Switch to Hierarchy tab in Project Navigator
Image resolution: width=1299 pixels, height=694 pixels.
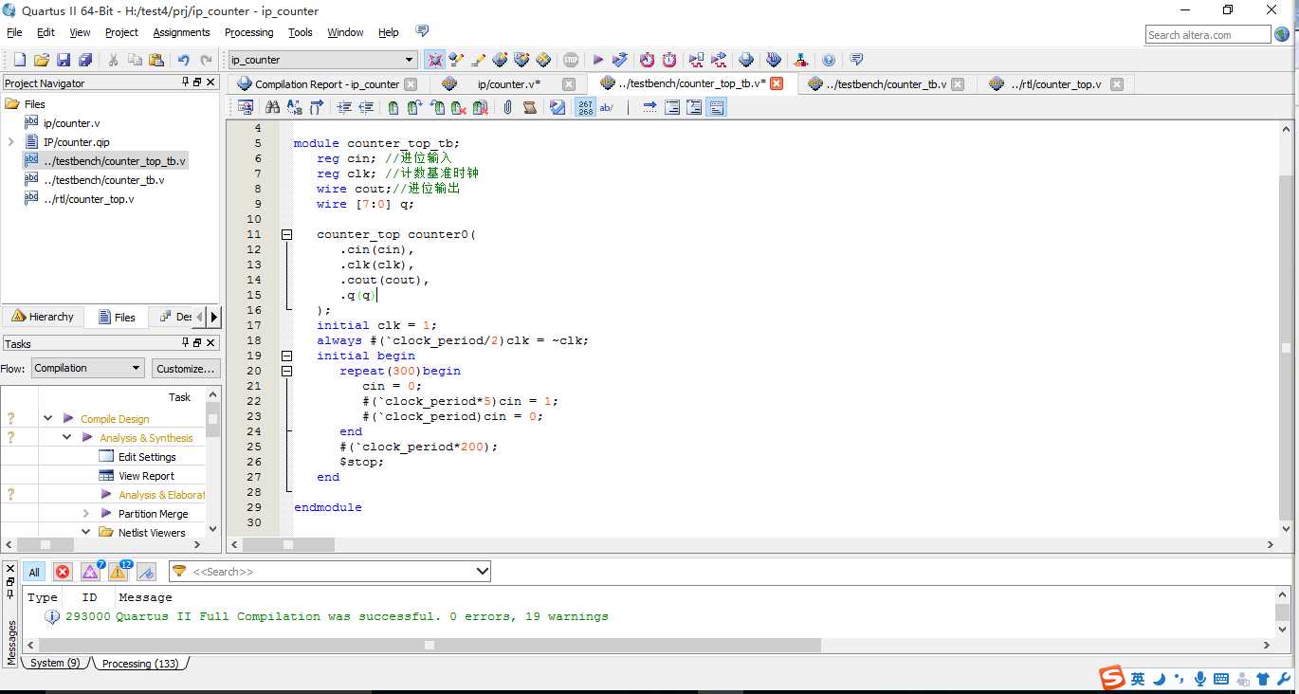(43, 317)
